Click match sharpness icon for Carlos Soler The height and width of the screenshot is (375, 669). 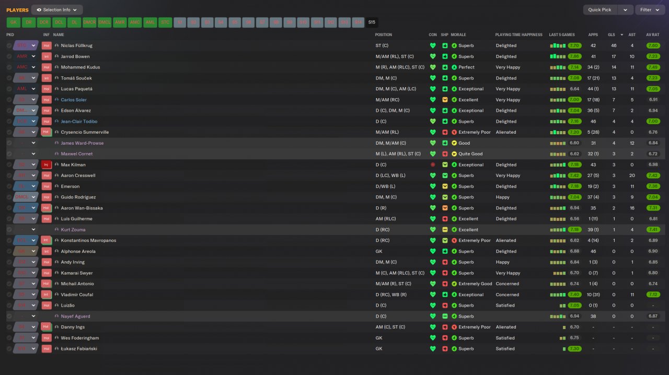[x=445, y=100]
